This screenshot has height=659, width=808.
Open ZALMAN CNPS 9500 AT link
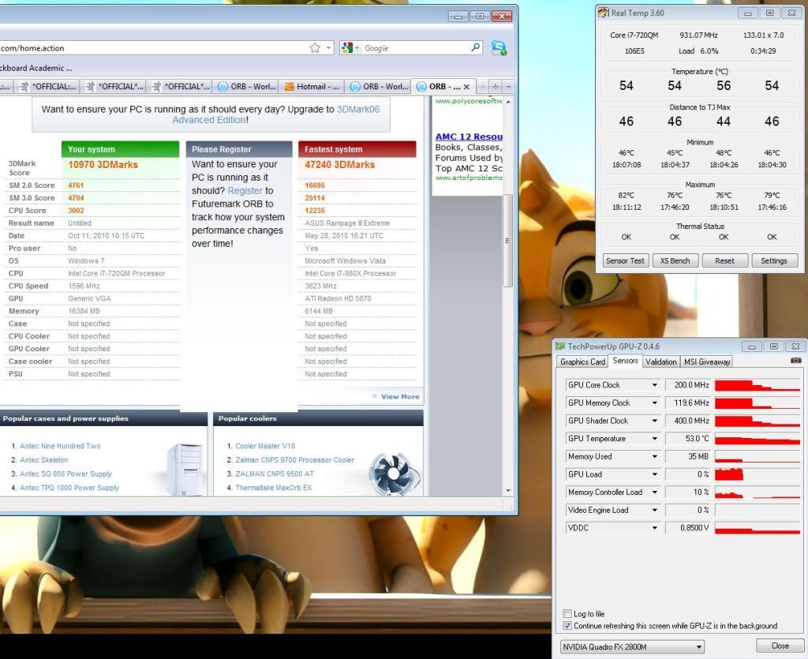click(275, 474)
